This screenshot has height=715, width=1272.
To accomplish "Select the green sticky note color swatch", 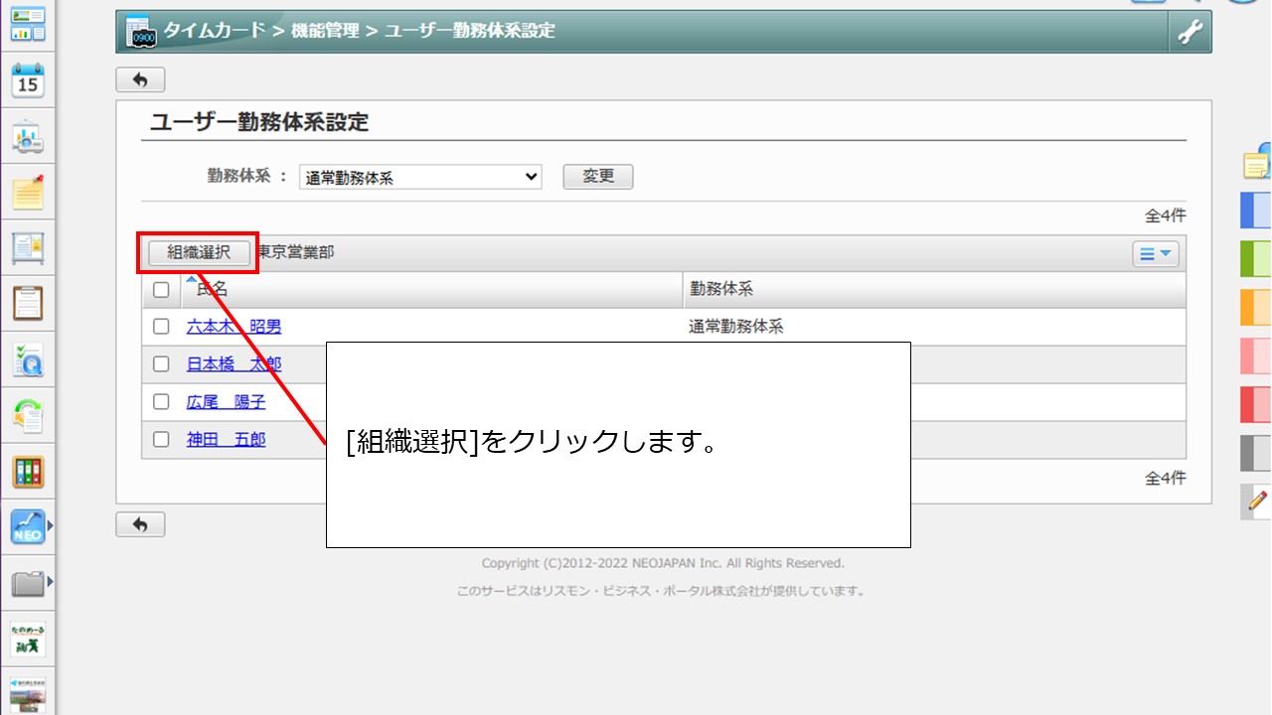I will pyautogui.click(x=1256, y=259).
